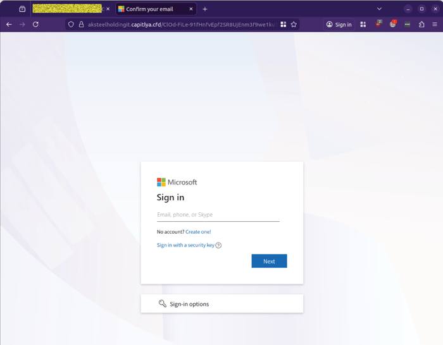Open the extensions puzzle-piece menu
Screen dimensions: 443x345
click(421, 25)
